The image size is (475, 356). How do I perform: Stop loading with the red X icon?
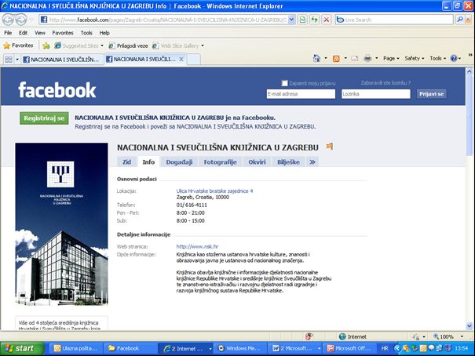[327, 20]
